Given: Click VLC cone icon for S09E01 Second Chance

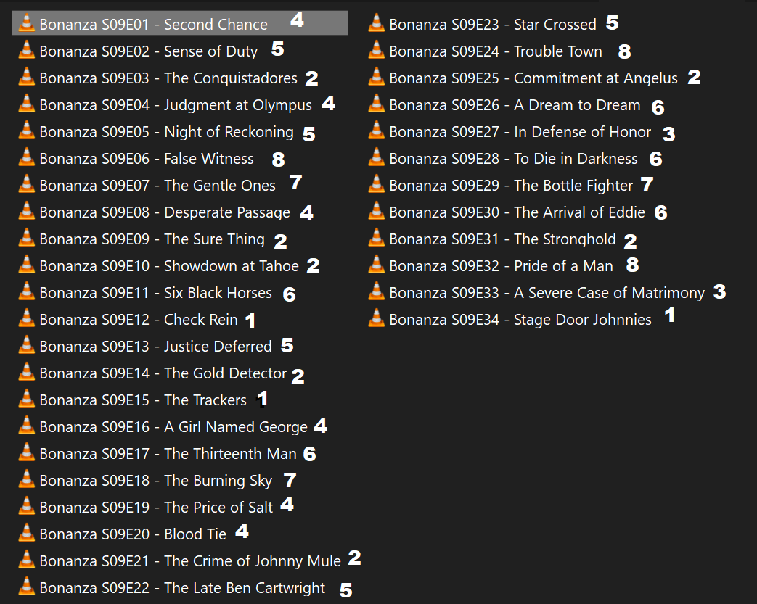Looking at the screenshot, I should point(27,23).
